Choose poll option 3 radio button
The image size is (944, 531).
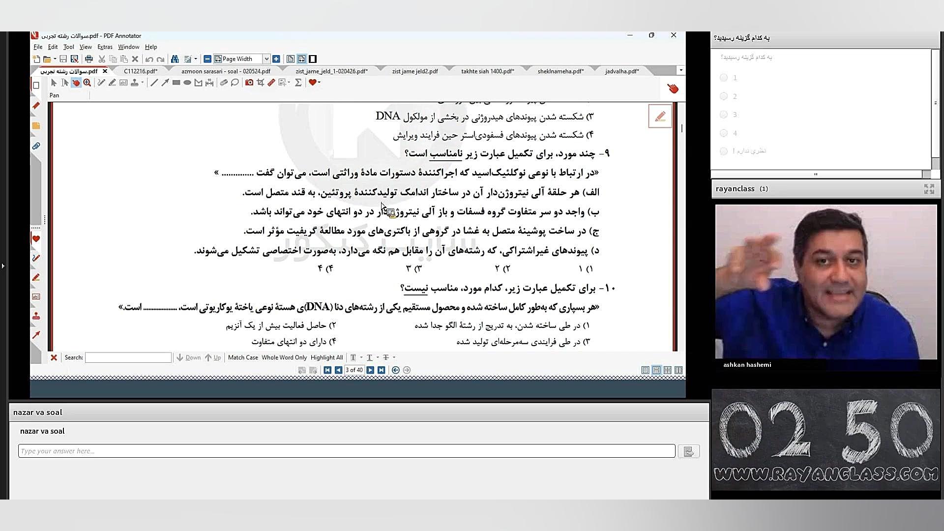pos(723,115)
